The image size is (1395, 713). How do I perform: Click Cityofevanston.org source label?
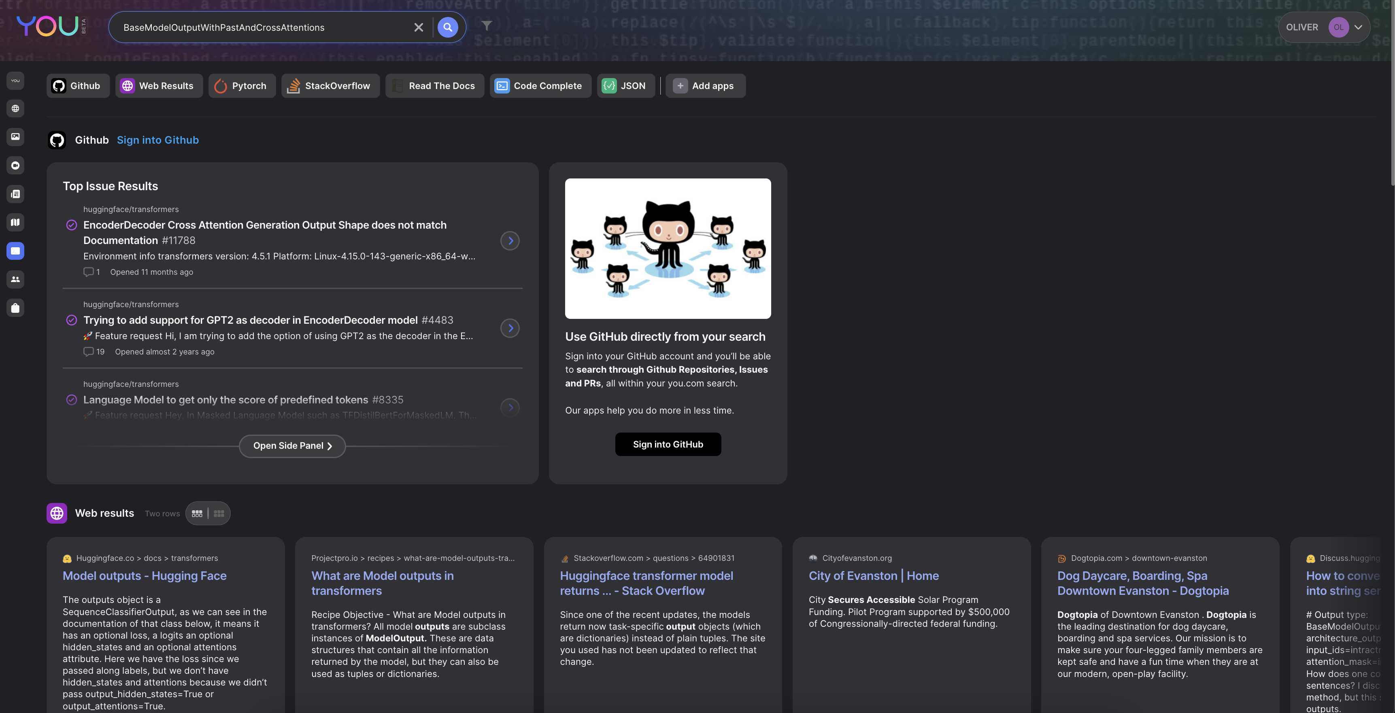[x=857, y=558]
